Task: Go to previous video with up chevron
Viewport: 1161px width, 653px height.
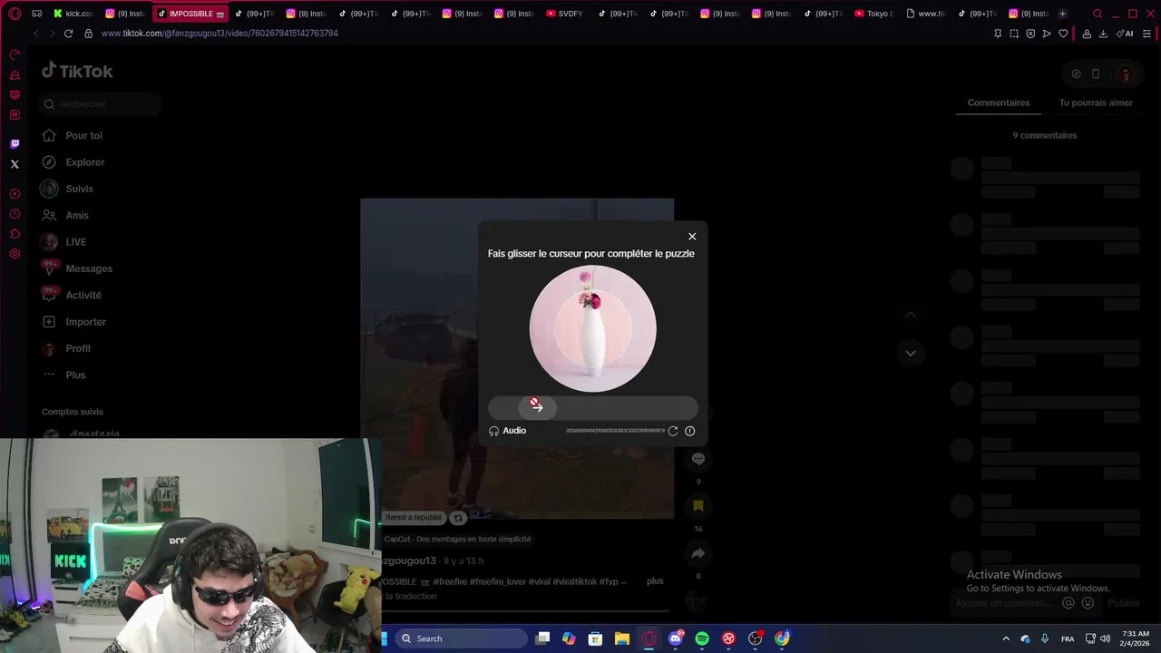Action: point(911,315)
